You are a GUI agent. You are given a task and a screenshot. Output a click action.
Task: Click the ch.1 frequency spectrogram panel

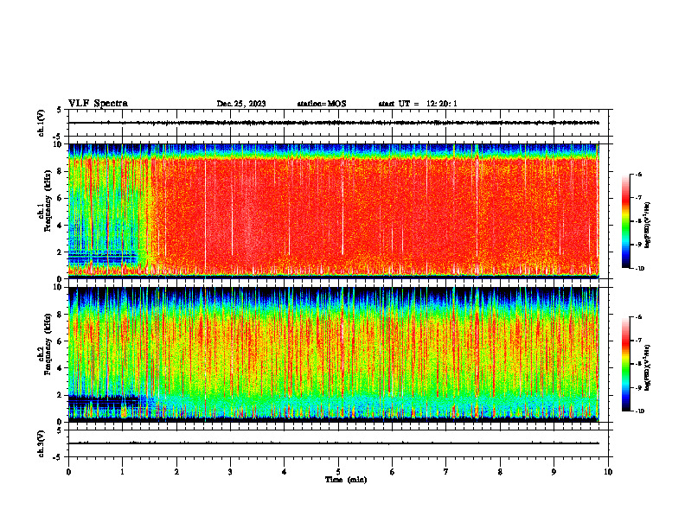pos(338,211)
